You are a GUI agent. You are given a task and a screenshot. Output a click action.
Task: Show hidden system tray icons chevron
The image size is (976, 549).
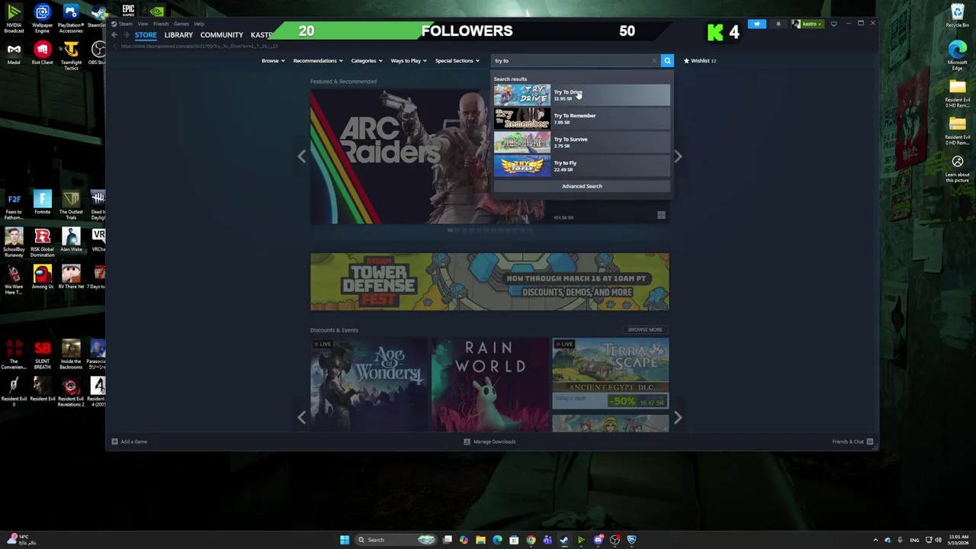coord(875,540)
